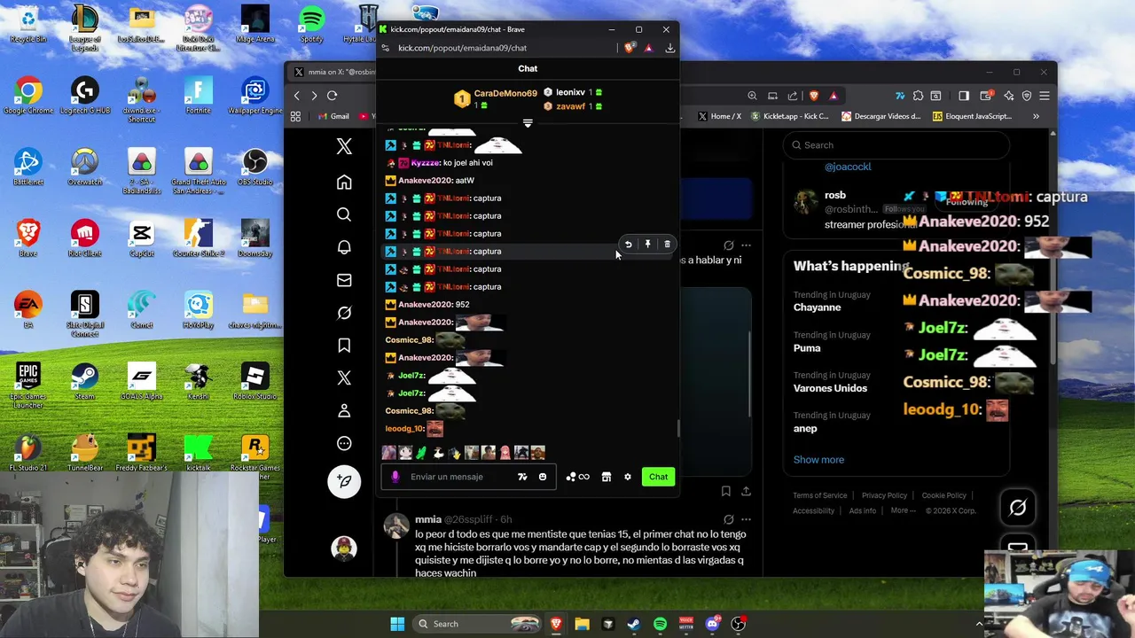This screenshot has width=1135, height=638.
Task: Click the X post compose button
Action: tap(344, 481)
